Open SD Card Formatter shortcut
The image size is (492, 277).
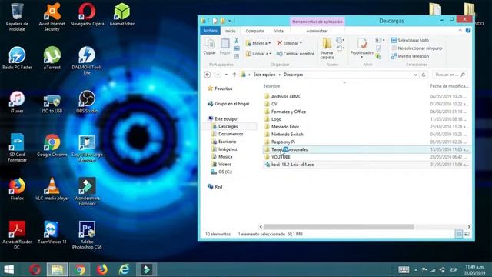click(x=17, y=148)
